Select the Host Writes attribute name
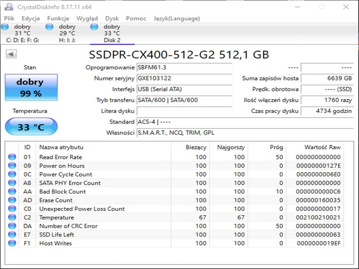The height and width of the screenshot is (269, 359). click(x=55, y=243)
